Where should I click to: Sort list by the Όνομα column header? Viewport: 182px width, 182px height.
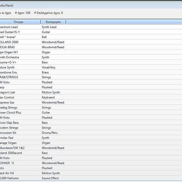20,22
